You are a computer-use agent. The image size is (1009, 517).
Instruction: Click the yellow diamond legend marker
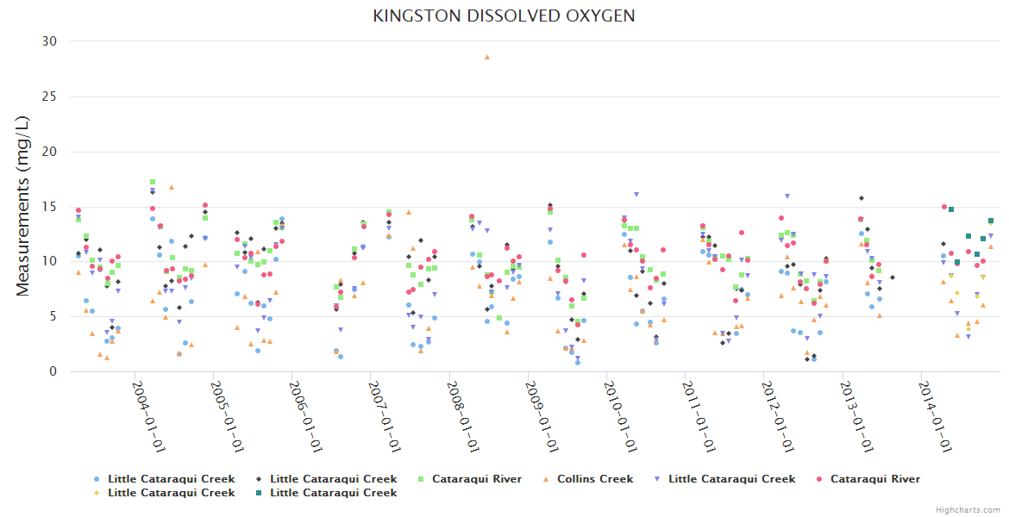pyautogui.click(x=97, y=493)
